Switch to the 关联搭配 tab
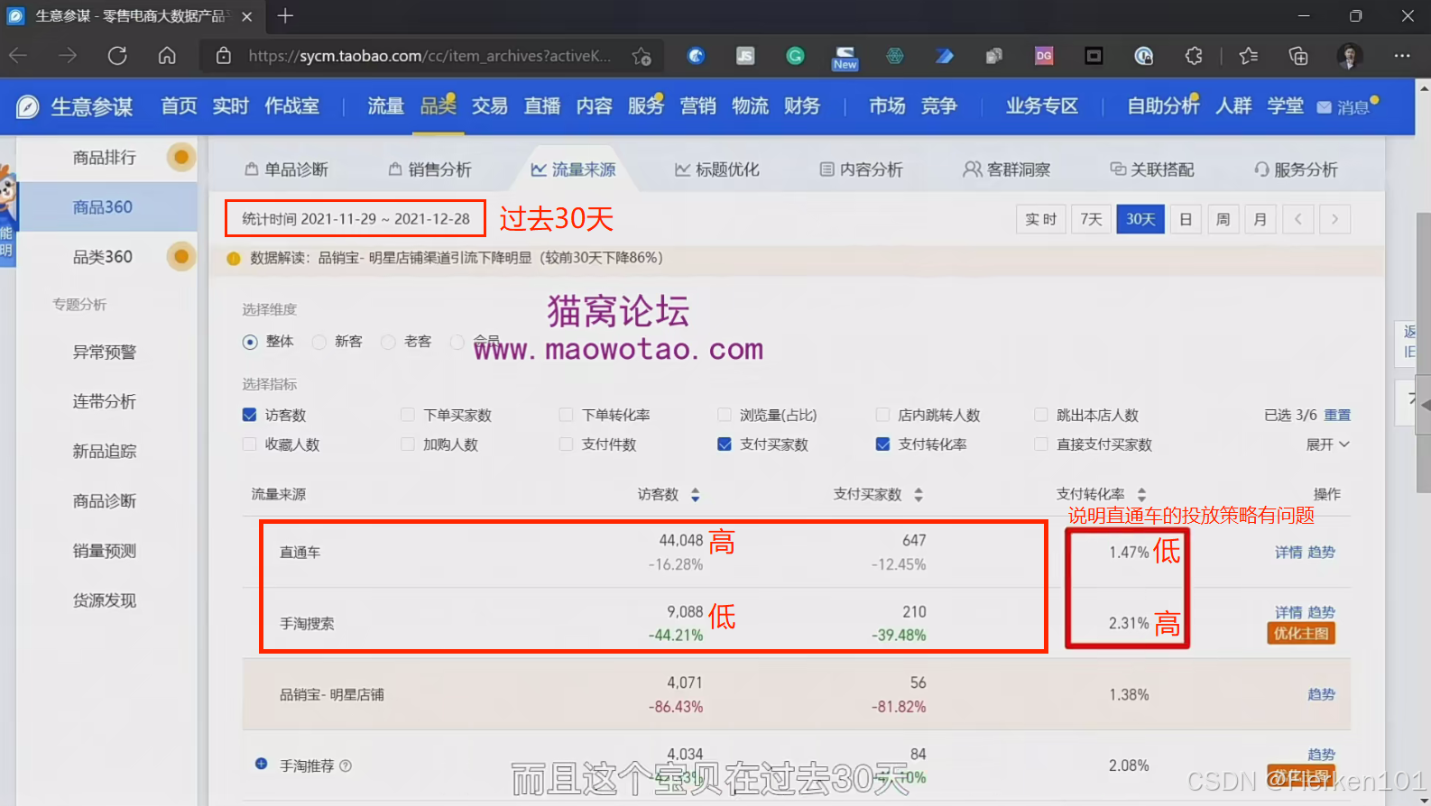The width and height of the screenshot is (1431, 806). (1151, 169)
